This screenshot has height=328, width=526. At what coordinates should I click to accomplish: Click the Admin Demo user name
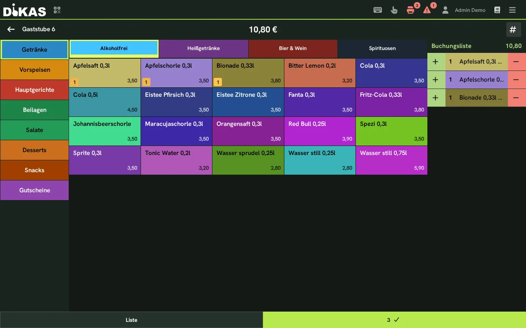click(x=470, y=10)
